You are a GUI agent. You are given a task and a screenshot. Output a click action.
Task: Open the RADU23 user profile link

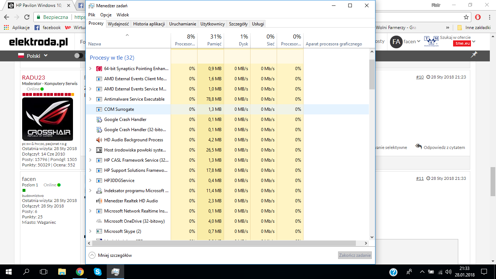[33, 77]
